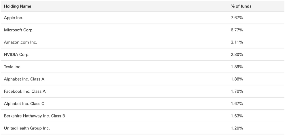The height and width of the screenshot is (135, 285).
Task: Select the UnitedHealth Group Inc. holding
Action: click(27, 128)
